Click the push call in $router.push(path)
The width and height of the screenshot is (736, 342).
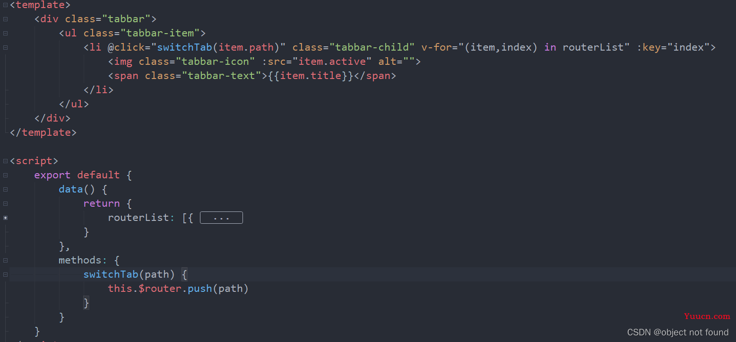click(200, 289)
